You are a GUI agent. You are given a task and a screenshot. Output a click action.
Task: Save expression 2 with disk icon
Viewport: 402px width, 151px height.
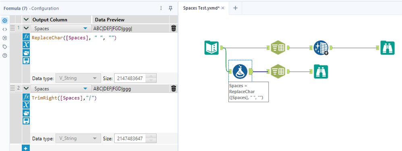pyautogui.click(x=26, y=121)
